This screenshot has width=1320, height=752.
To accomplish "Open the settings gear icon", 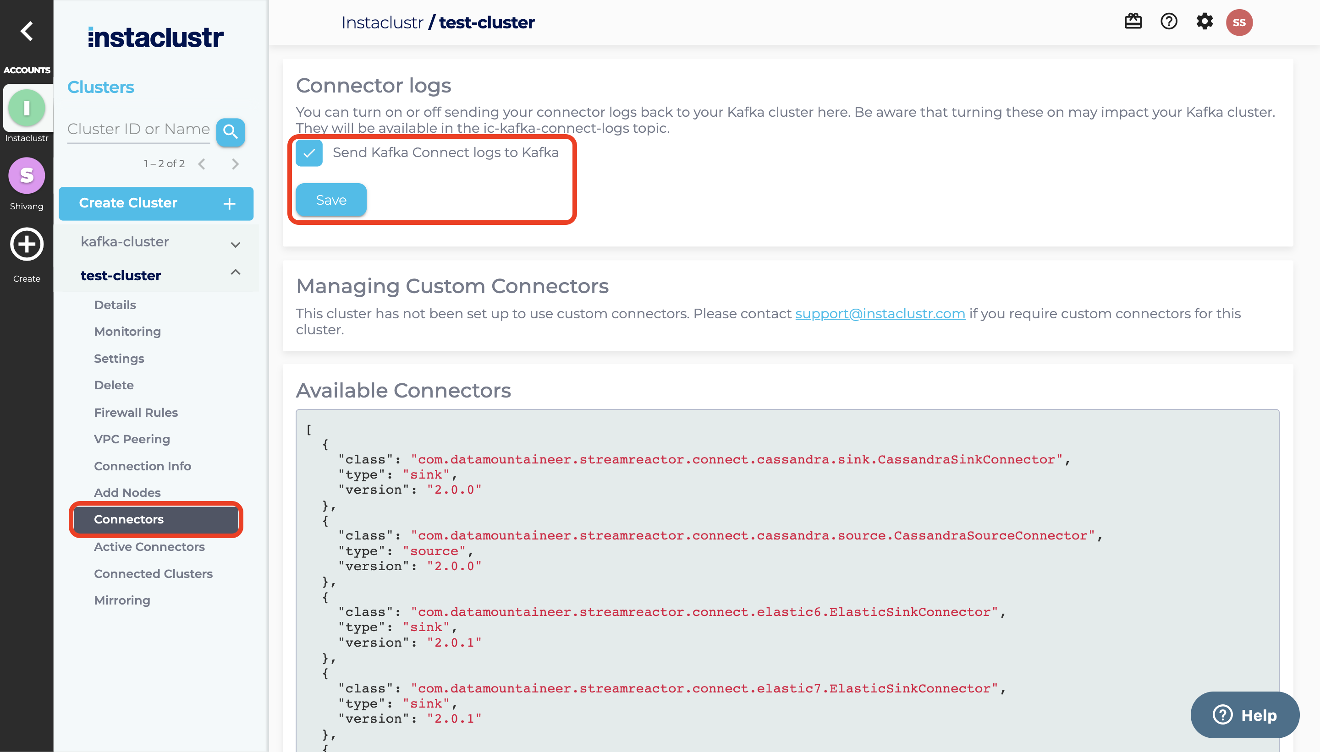I will point(1204,22).
